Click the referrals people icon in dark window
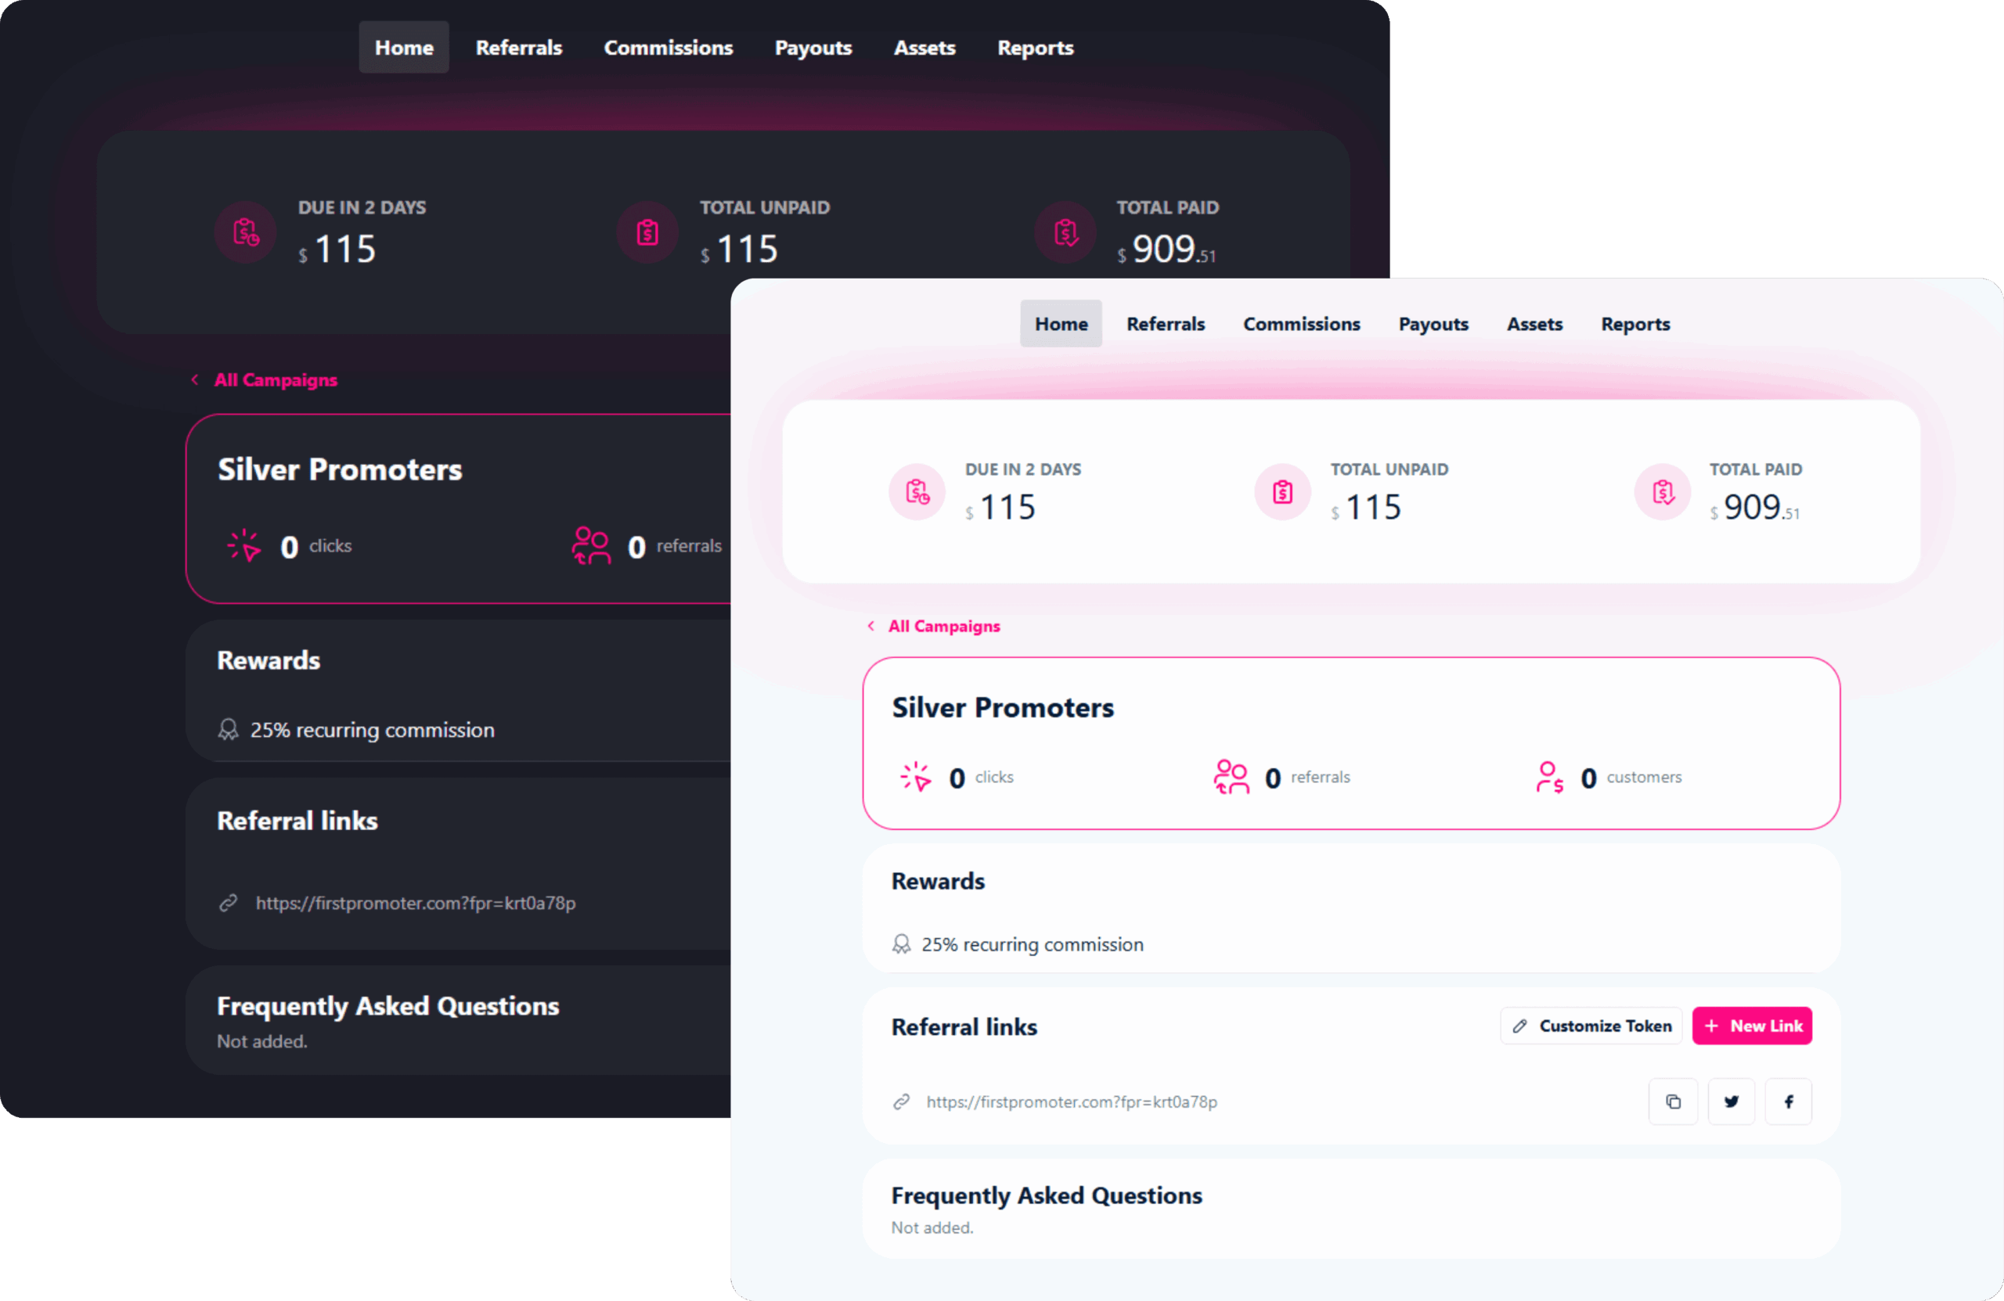 coord(591,545)
